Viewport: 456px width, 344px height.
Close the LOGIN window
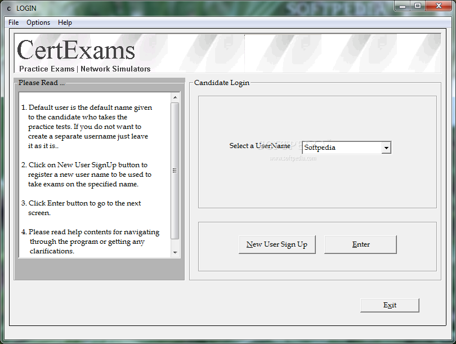pos(439,6)
